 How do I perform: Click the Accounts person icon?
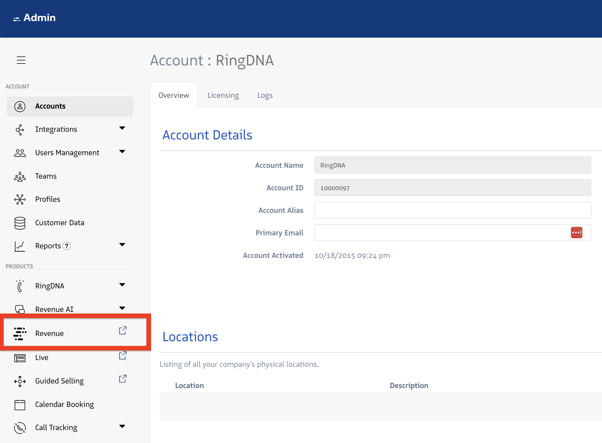[20, 106]
